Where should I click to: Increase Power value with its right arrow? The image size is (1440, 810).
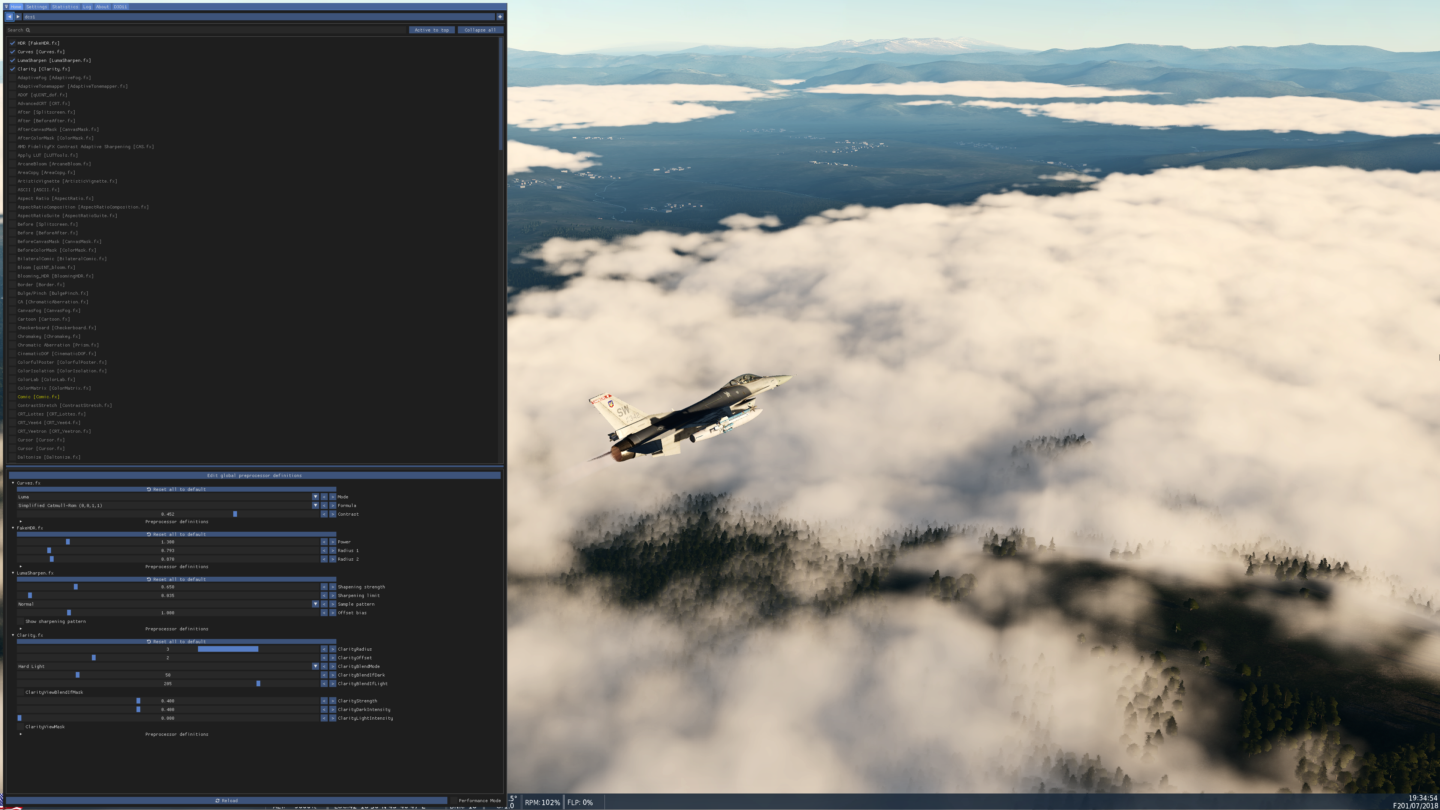pyautogui.click(x=333, y=542)
